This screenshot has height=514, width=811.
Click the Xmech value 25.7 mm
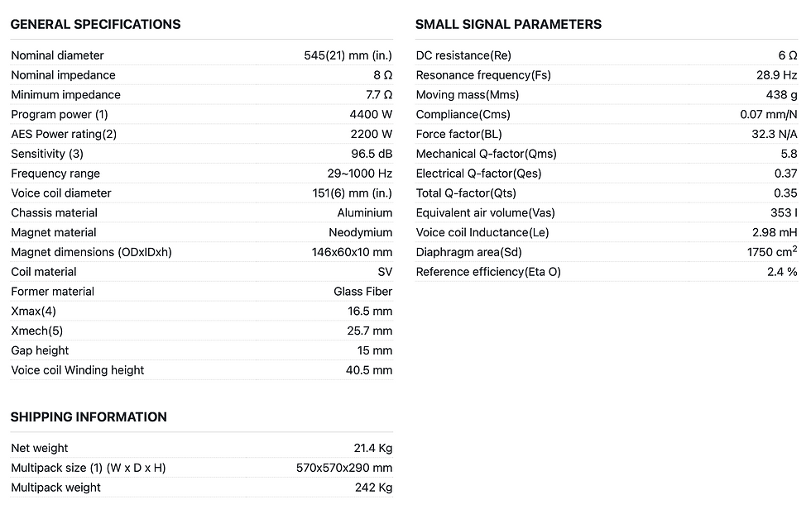(x=370, y=331)
